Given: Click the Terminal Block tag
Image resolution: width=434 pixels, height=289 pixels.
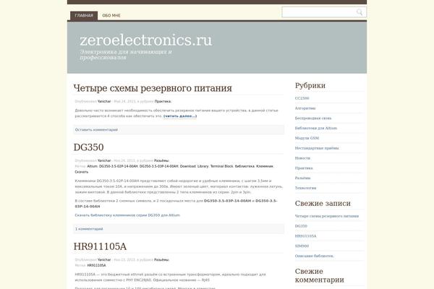Looking at the screenshot, I should [222, 166].
